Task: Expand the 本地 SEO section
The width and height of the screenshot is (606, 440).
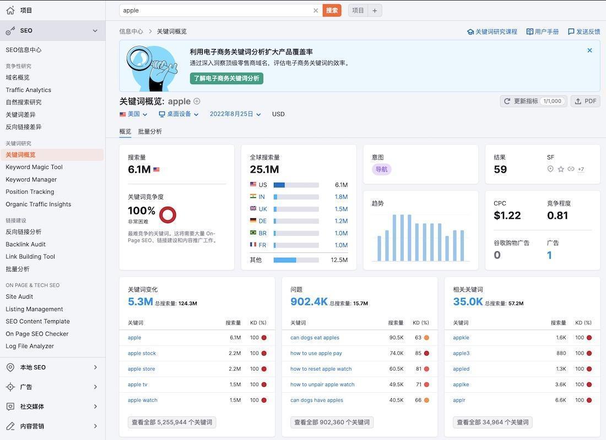Action: (x=95, y=367)
